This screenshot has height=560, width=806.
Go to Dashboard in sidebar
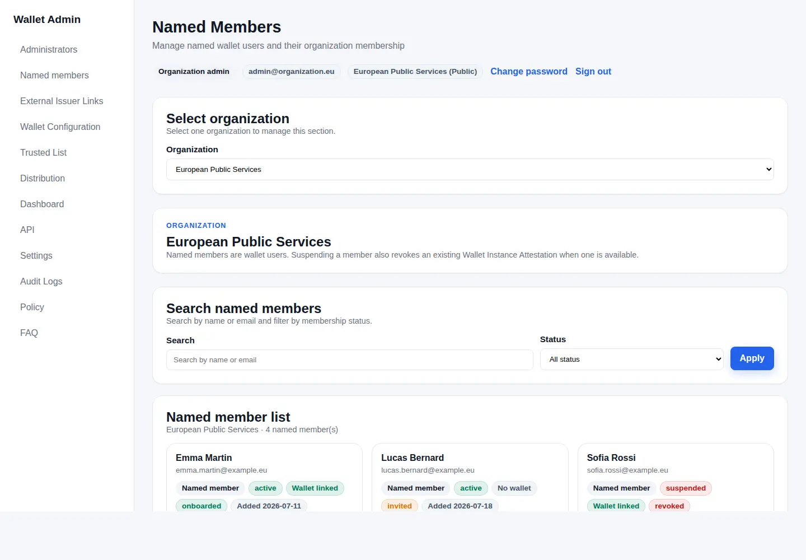[42, 204]
